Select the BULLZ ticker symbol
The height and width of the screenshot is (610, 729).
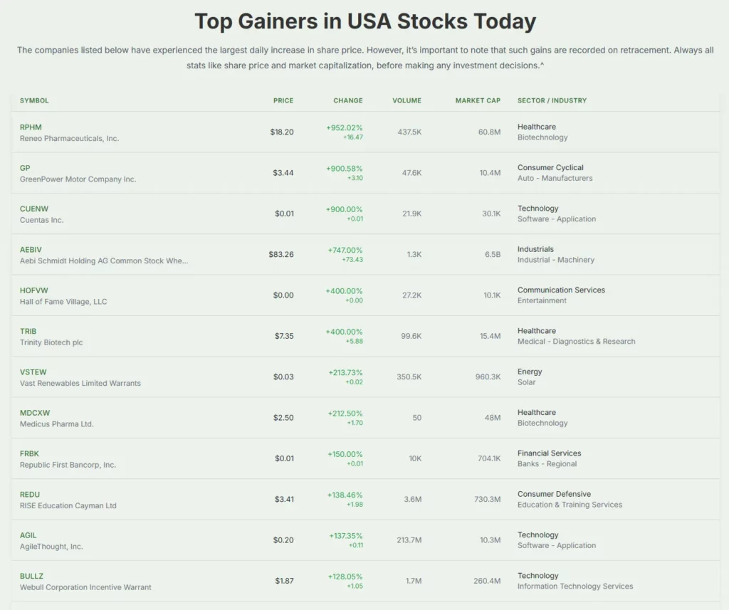[32, 576]
